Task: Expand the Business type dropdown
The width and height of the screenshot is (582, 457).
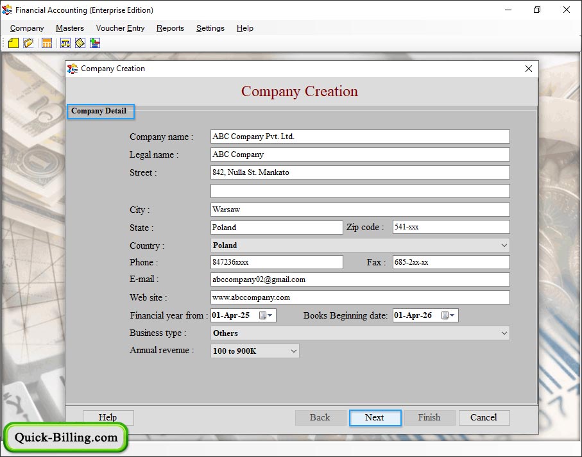Action: [504, 333]
